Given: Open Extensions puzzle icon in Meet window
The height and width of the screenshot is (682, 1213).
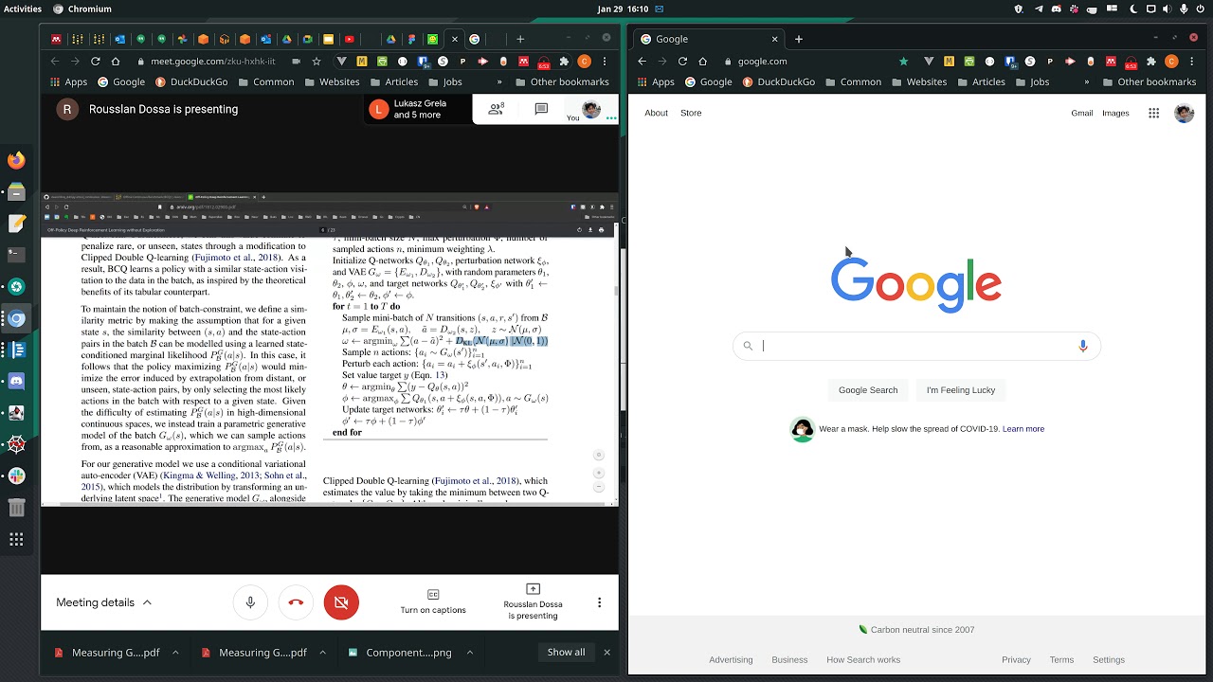Looking at the screenshot, I should click(x=564, y=62).
